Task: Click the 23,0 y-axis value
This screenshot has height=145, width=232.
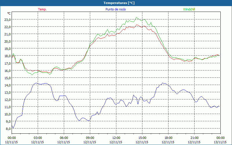Action: [x=8, y=19]
